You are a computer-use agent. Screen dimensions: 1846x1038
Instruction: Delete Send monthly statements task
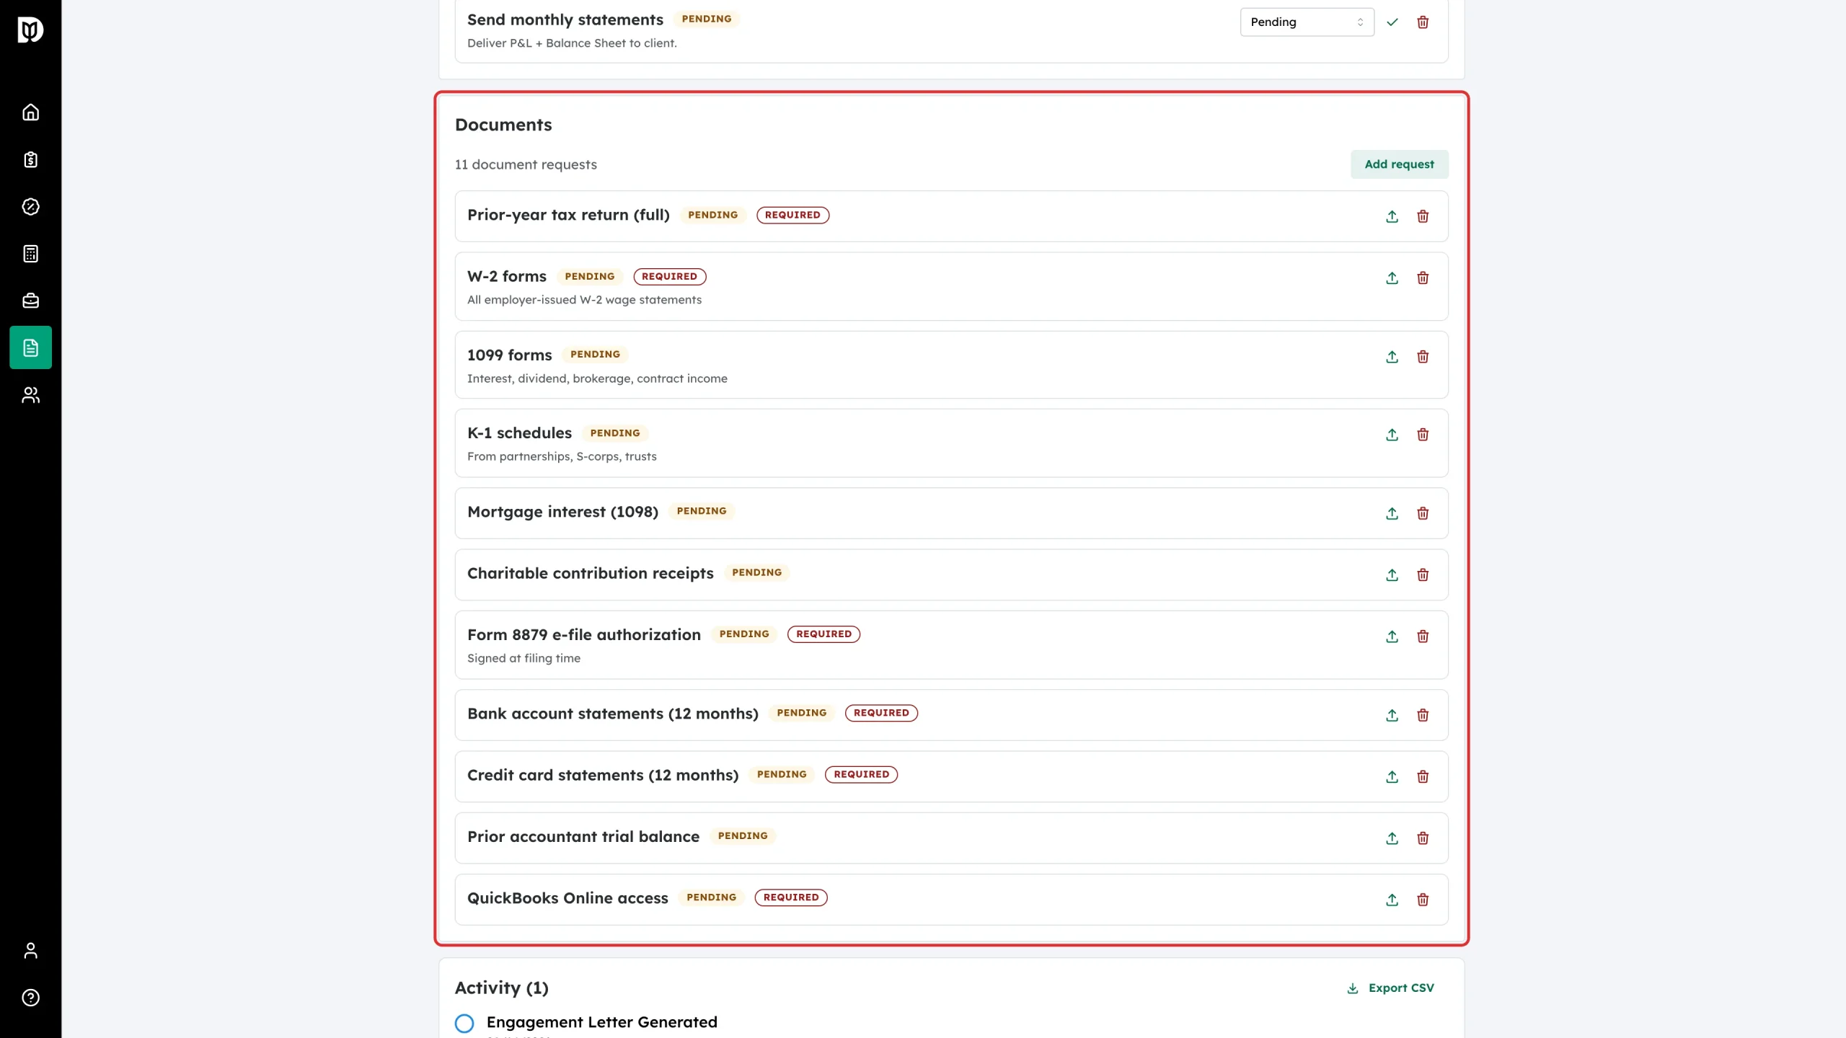coord(1423,22)
